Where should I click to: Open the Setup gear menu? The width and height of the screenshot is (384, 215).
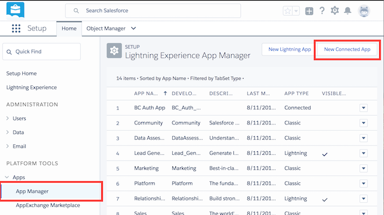point(335,11)
